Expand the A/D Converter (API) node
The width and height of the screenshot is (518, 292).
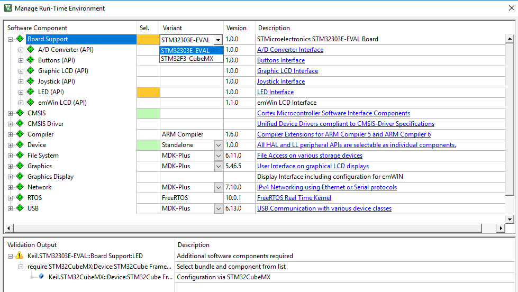21,50
